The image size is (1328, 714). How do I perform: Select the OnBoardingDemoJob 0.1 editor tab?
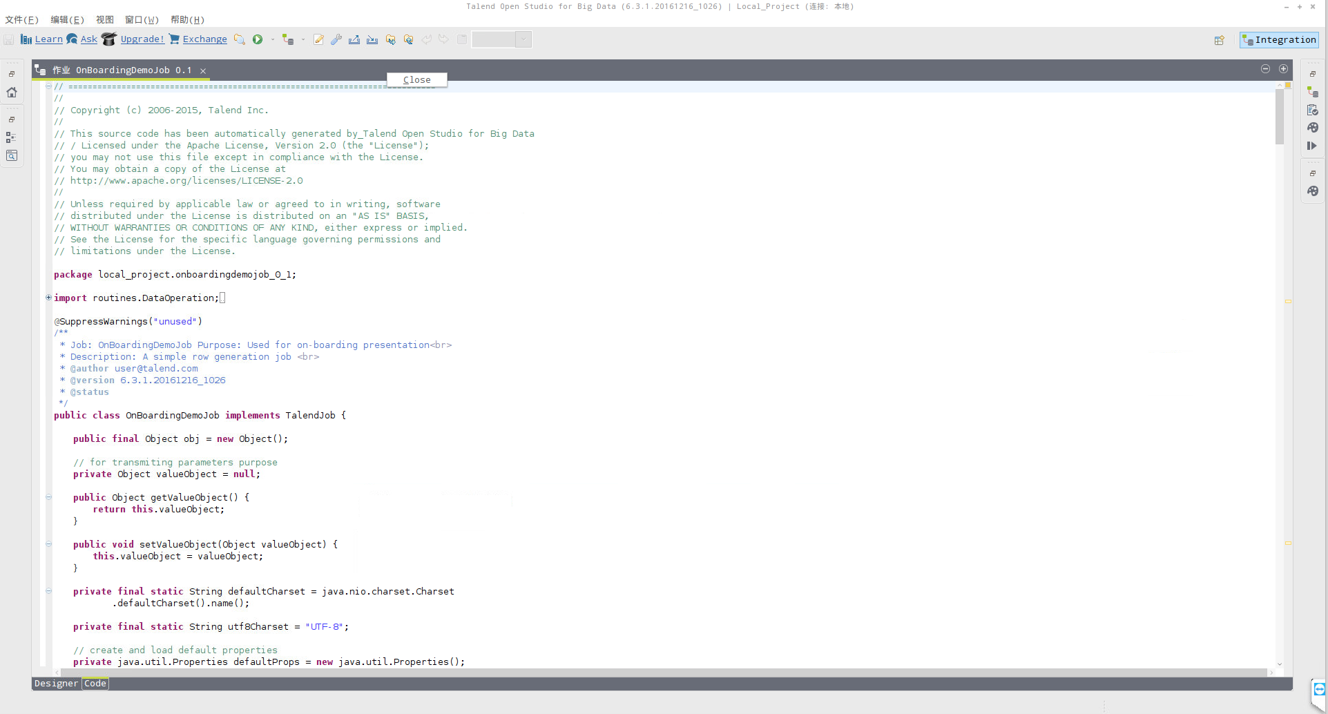122,70
